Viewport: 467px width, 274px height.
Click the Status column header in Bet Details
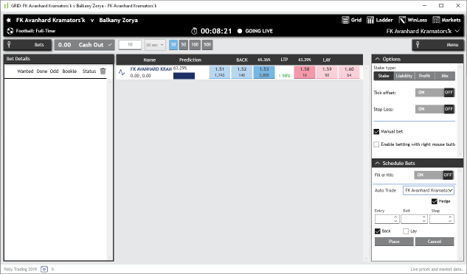click(89, 71)
